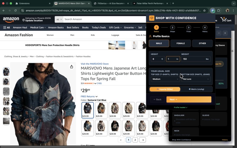
Task: Click the weight lbs field
Action: [196, 59]
